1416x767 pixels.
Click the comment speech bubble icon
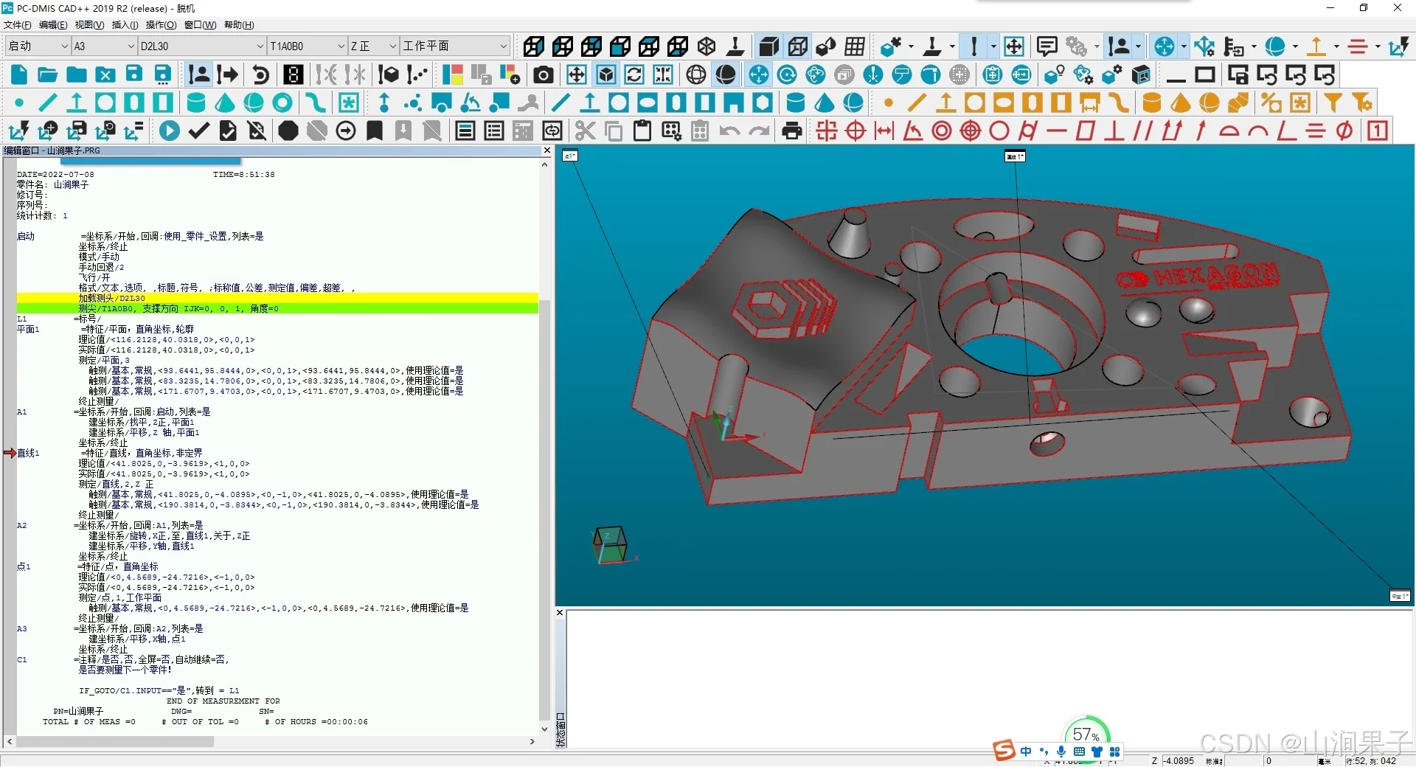pos(1047,46)
